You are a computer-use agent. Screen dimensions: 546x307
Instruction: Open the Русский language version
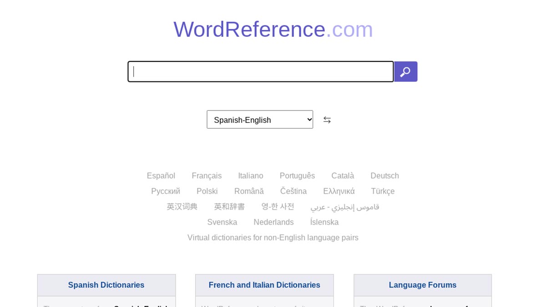(x=165, y=191)
